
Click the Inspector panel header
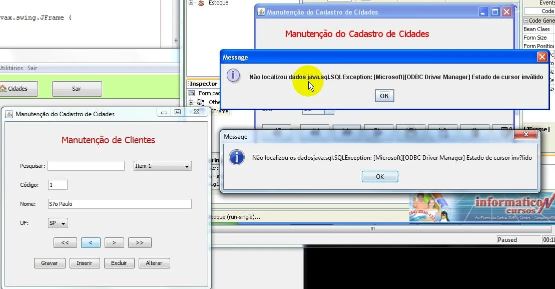(x=204, y=84)
